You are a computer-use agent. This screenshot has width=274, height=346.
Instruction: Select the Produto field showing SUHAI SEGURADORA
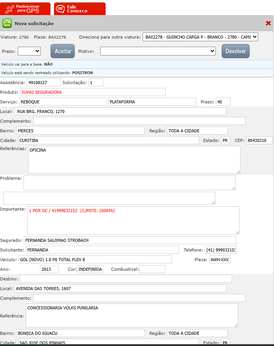click(92, 92)
